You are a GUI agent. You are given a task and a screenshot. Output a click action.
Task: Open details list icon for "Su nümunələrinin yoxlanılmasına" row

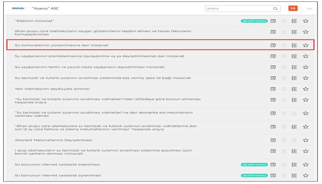(294, 45)
